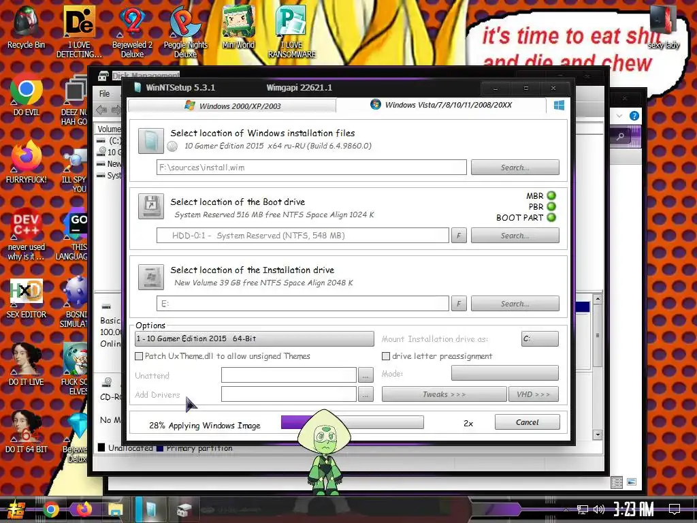The image size is (697, 523).
Task: Select the Mini World desktop icon
Action: [238, 27]
